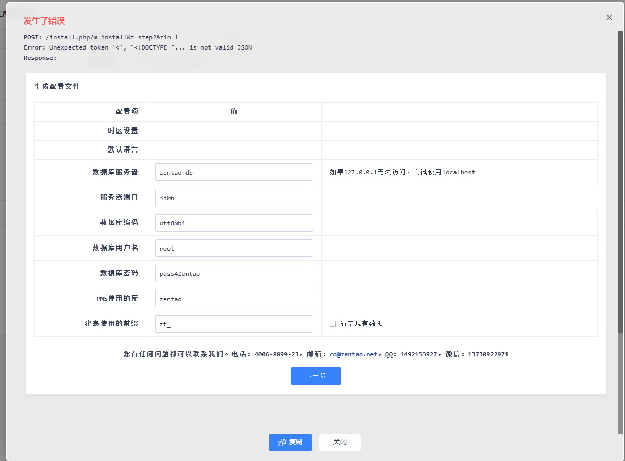Open the co@zentao.net email link
The image size is (625, 461).
[353, 354]
